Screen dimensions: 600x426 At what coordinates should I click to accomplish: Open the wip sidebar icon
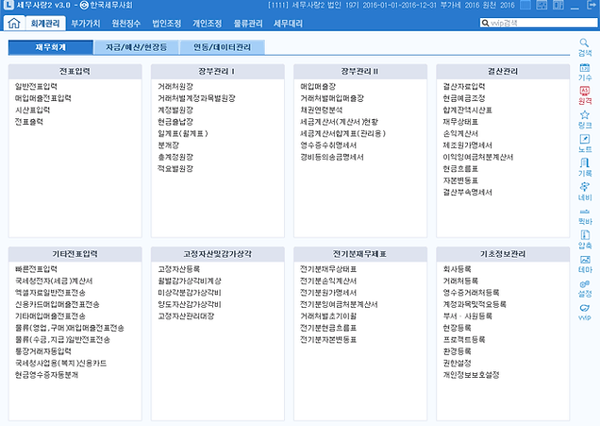tap(584, 313)
